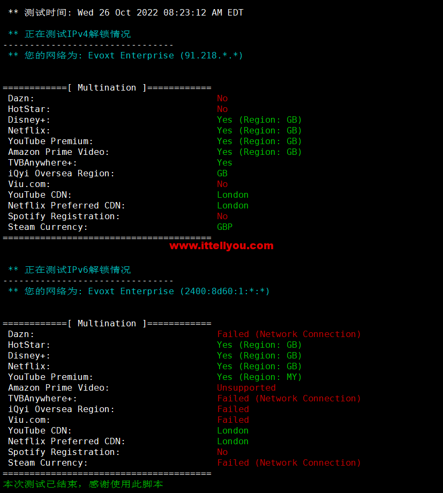Click the www.ittellyou.com watermark link
The width and height of the screenshot is (443, 493).
221,246
